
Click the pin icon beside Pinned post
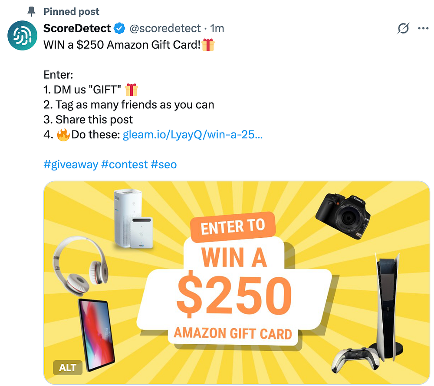(31, 12)
